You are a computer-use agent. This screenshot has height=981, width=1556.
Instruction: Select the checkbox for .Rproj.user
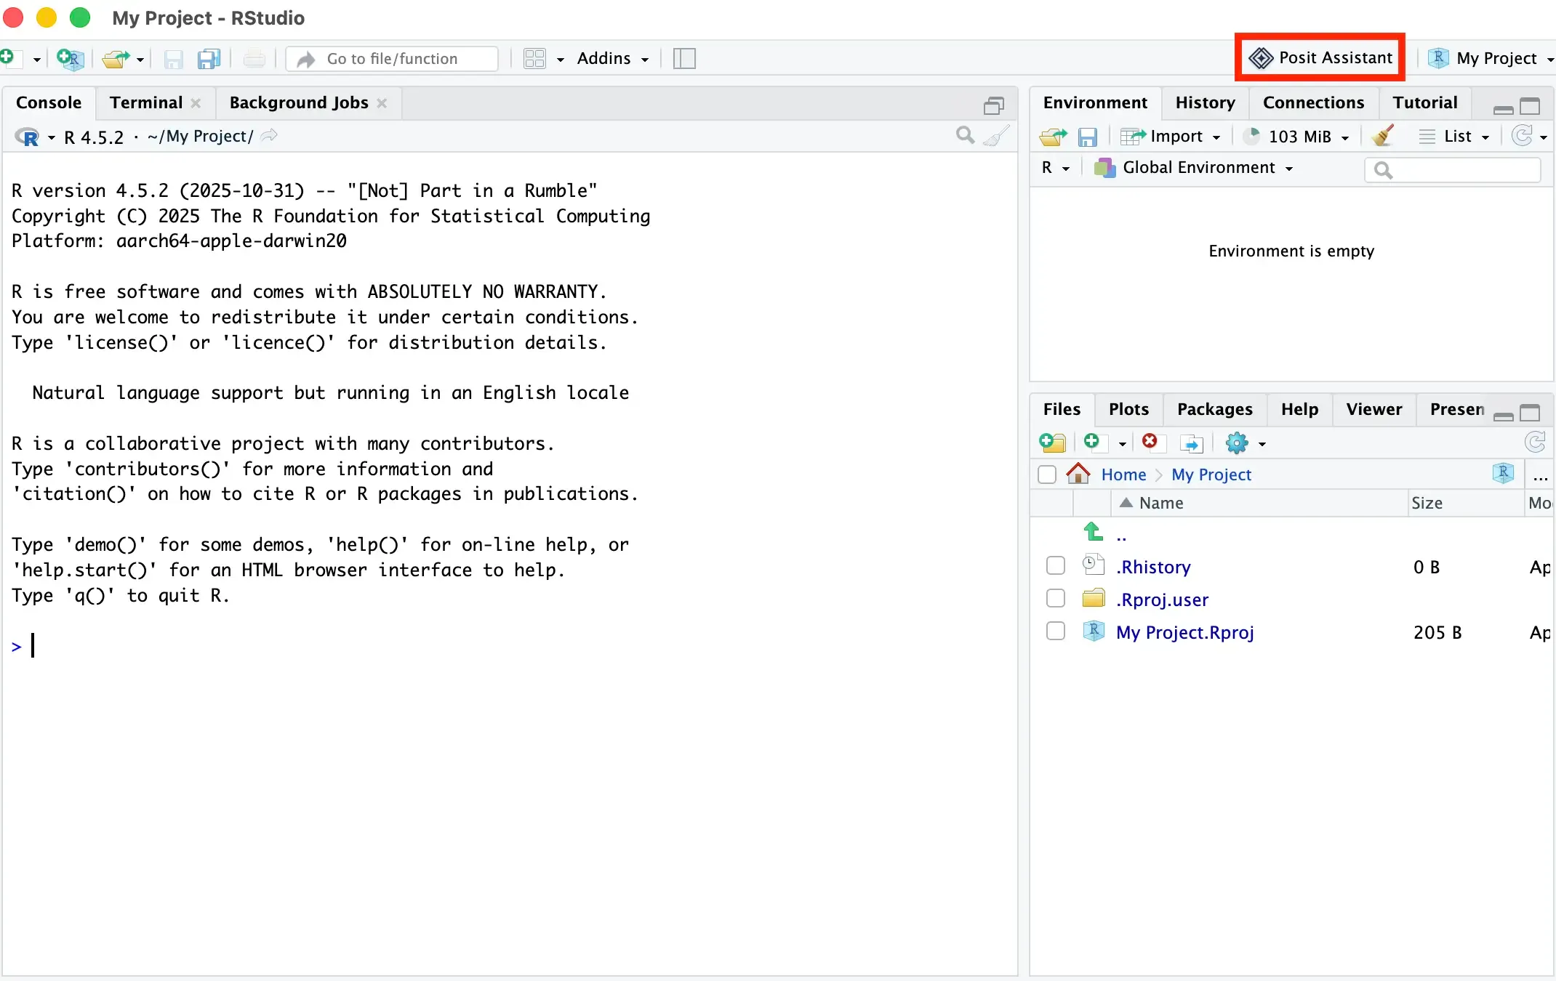[1055, 598]
